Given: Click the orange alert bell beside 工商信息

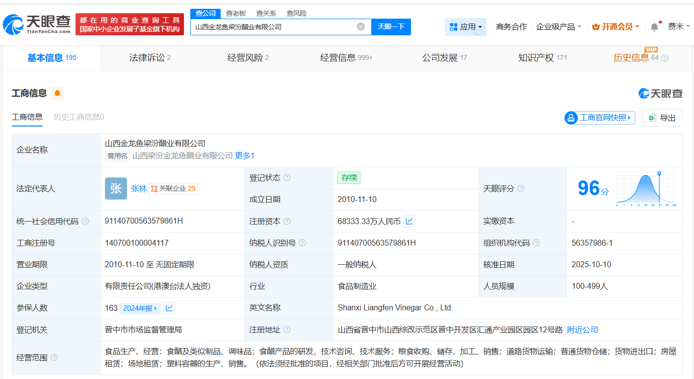Looking at the screenshot, I should click(57, 93).
